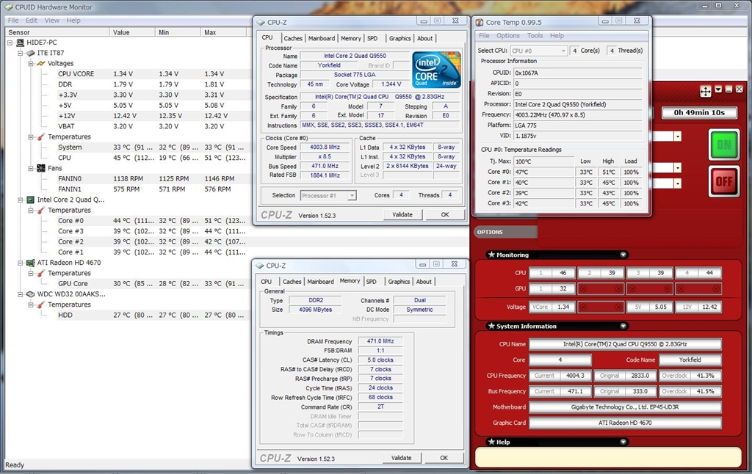Collapse the ITE IT87 tree node
752x474 pixels.
[x=21, y=54]
